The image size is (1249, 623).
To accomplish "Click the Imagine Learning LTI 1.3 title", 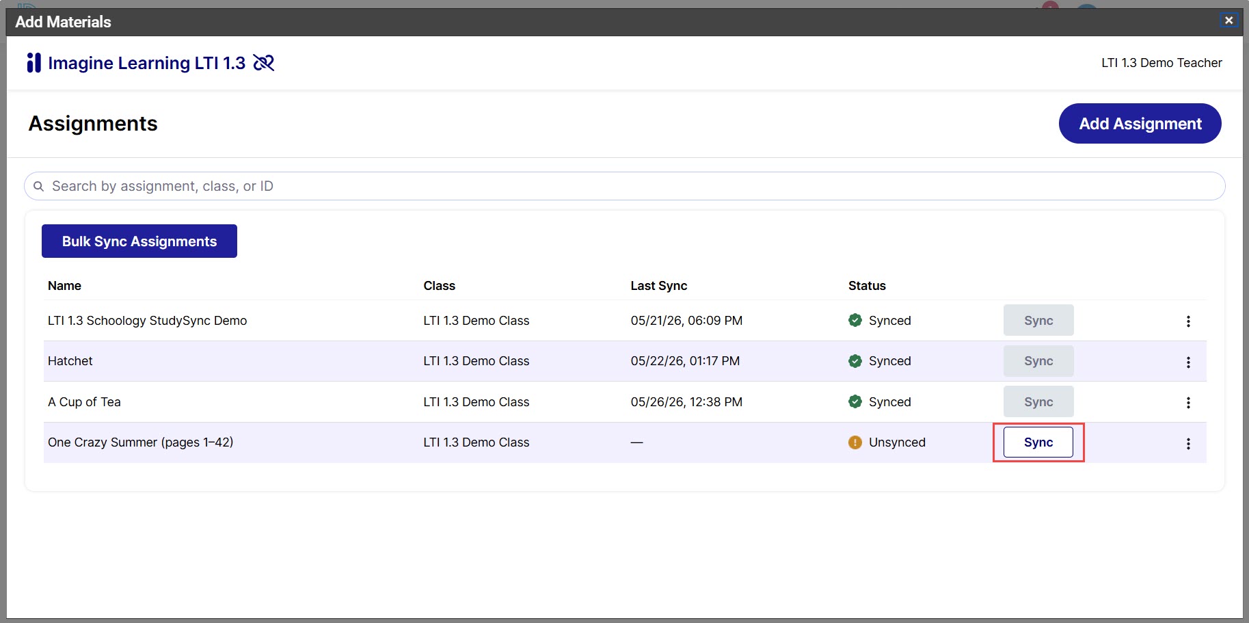I will click(146, 63).
